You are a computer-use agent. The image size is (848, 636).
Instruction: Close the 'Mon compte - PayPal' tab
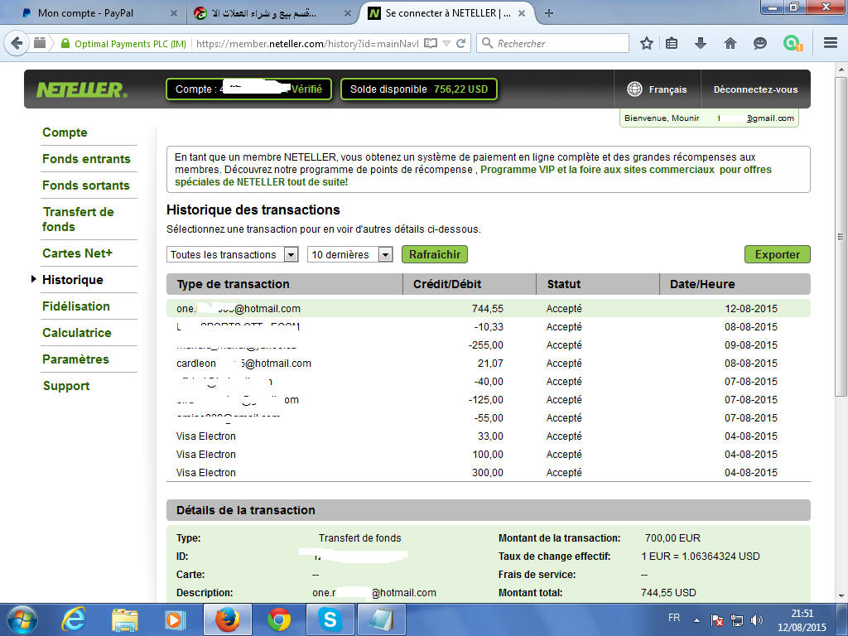coord(174,13)
